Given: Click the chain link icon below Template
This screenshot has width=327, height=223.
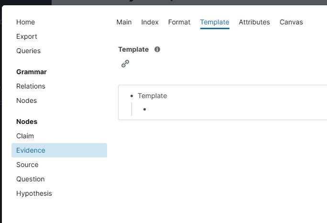Looking at the screenshot, I should click(x=125, y=64).
